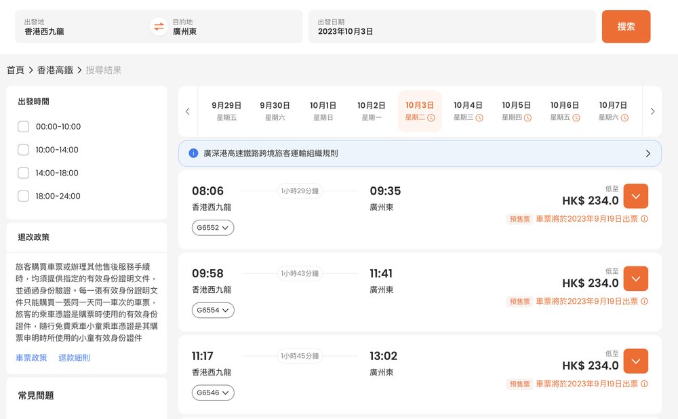Tick the 00:00-10:00 departure time filter

(24, 127)
